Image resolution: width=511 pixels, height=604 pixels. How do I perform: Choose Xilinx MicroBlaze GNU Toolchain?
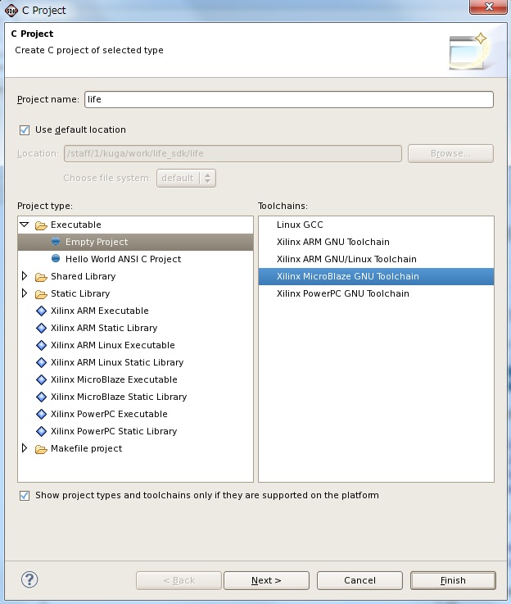tap(377, 276)
